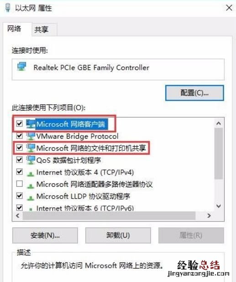Image resolution: width=236 pixels, height=282 pixels.
Task: Click the Microsoft LLDP 协议驱动程序 icon
Action: [x=31, y=198]
